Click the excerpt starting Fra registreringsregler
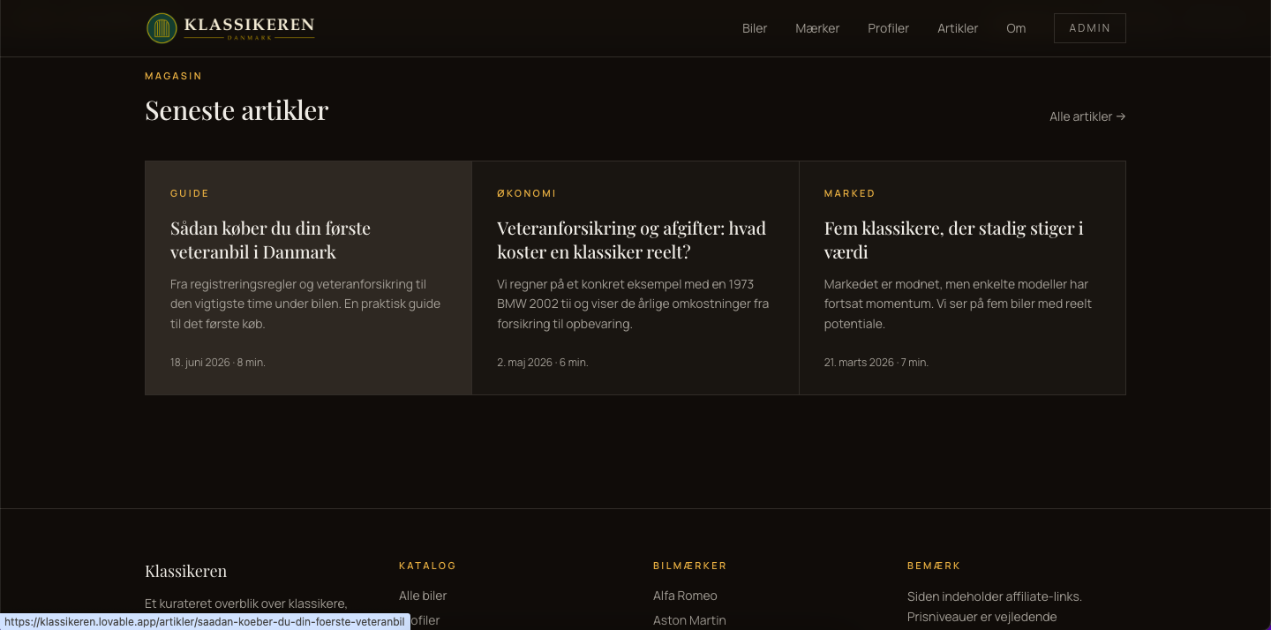The width and height of the screenshot is (1271, 630). pos(305,304)
